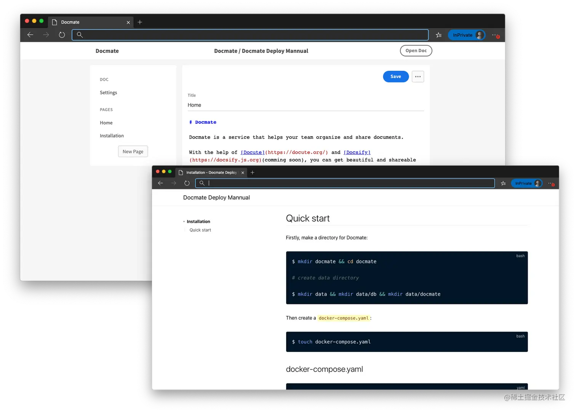Select Installation in the docs sidebar

198,221
